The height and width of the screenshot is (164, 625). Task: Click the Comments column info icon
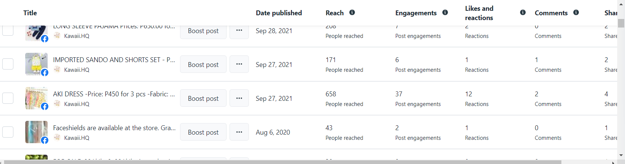[x=576, y=13]
